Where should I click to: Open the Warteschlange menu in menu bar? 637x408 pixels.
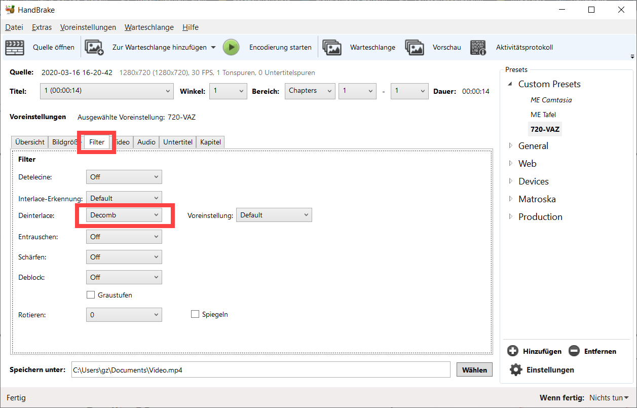149,27
